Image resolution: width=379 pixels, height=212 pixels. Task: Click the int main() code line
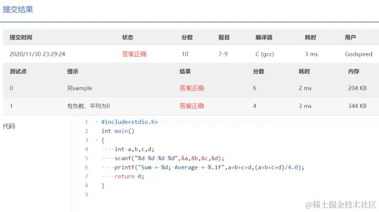(118, 131)
